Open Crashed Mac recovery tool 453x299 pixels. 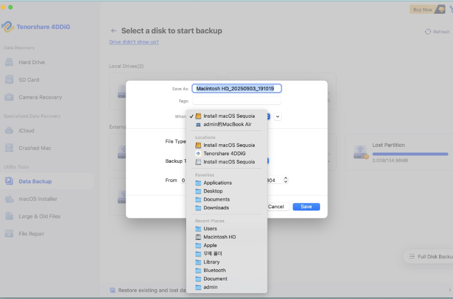pyautogui.click(x=34, y=148)
